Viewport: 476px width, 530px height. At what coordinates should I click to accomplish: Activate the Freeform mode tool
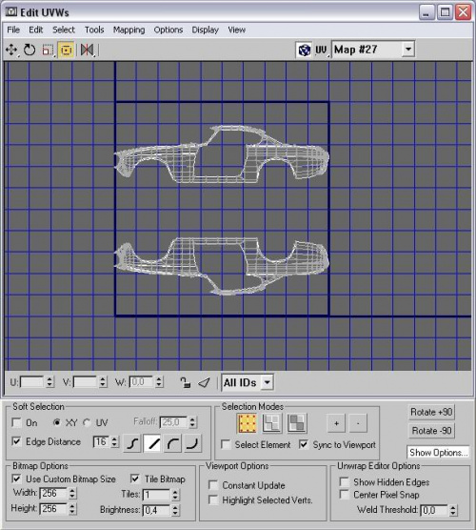click(x=67, y=50)
